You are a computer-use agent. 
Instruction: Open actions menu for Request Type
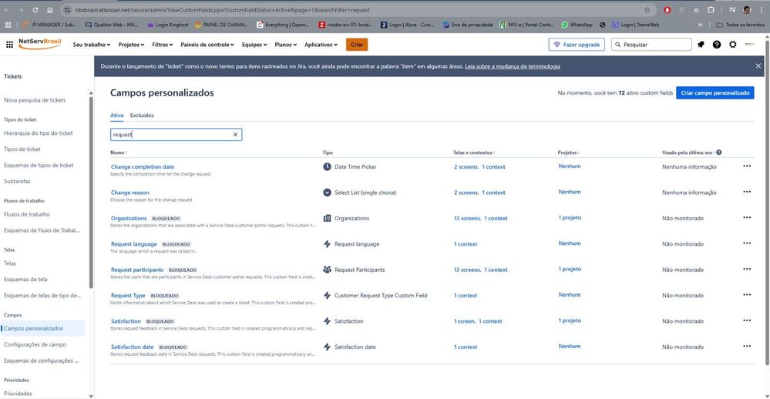pos(747,295)
